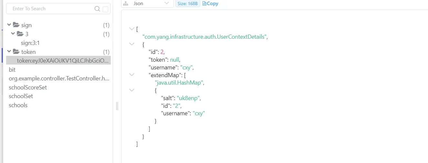Click the panel splitter handle
This screenshot has height=163, width=428.
[x=117, y=106]
